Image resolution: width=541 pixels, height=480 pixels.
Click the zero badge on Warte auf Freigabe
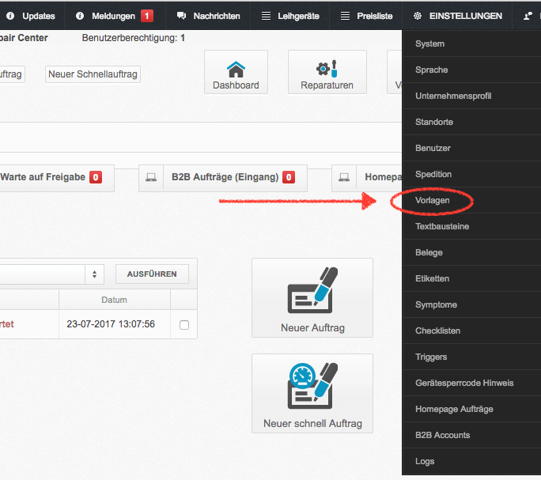pyautogui.click(x=96, y=177)
